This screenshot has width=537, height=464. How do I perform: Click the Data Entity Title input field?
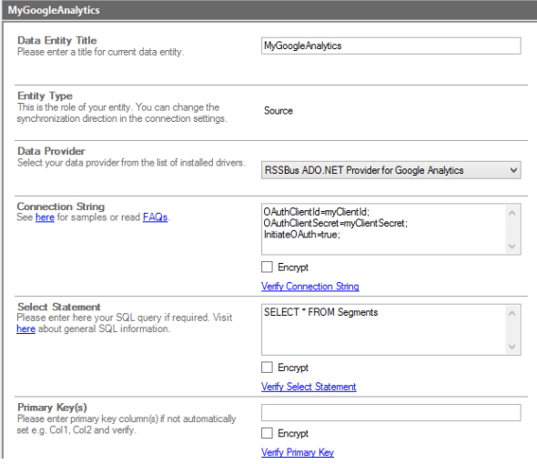coord(390,45)
